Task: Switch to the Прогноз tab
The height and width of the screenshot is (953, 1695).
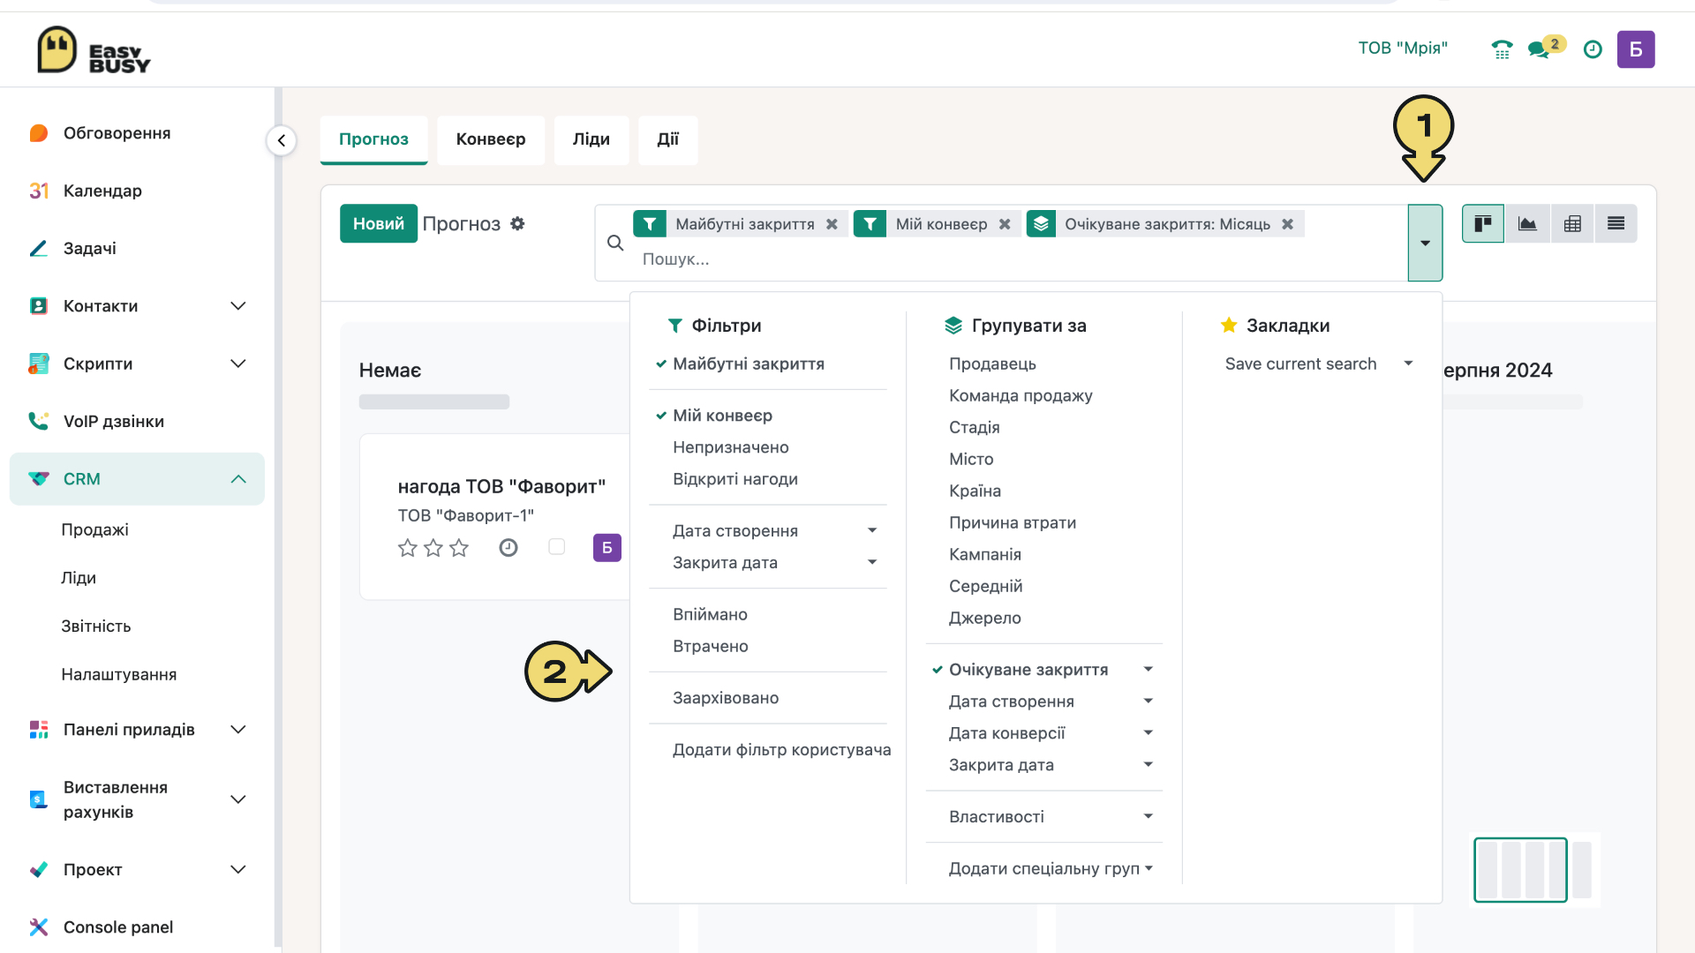Action: pos(373,139)
